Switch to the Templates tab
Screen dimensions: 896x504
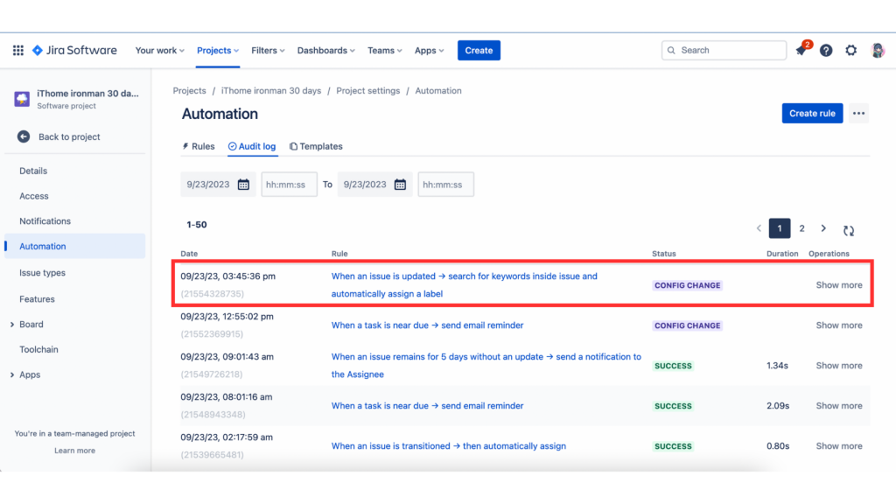click(x=316, y=146)
